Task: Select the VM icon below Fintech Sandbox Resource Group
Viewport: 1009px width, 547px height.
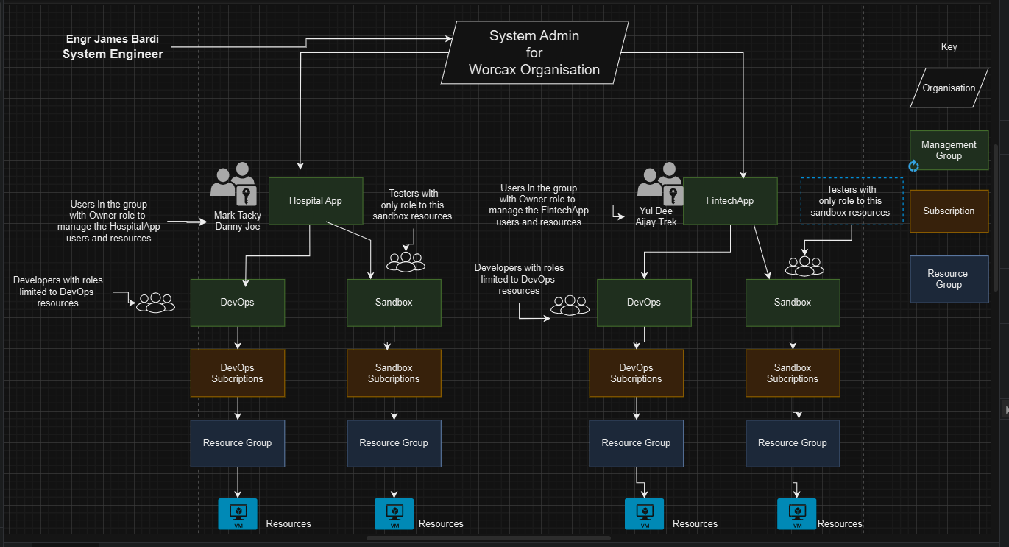Action: click(x=797, y=514)
